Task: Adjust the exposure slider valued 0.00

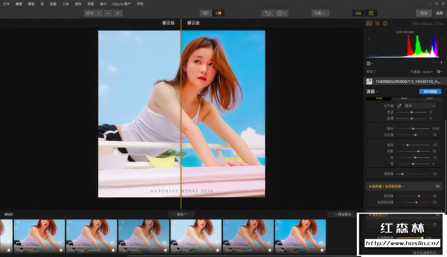Action: tap(413, 129)
